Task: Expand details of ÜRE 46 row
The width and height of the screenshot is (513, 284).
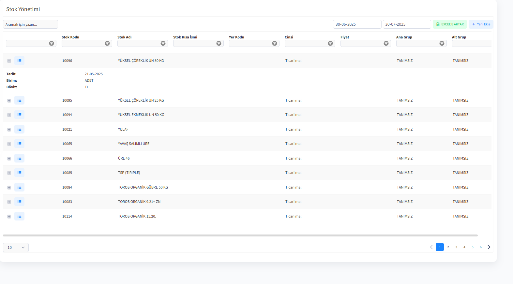Action: pyautogui.click(x=9, y=159)
